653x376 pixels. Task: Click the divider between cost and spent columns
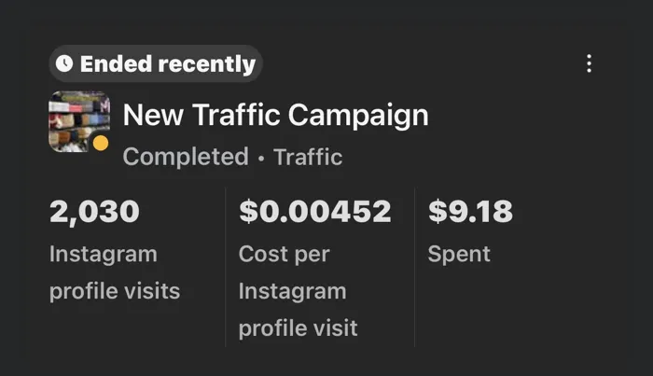[415, 266]
